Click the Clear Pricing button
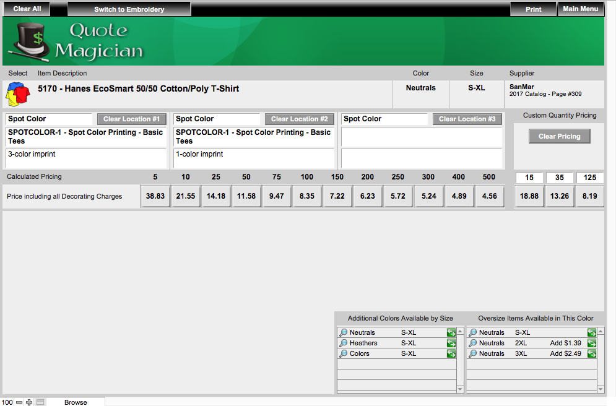 click(x=559, y=136)
